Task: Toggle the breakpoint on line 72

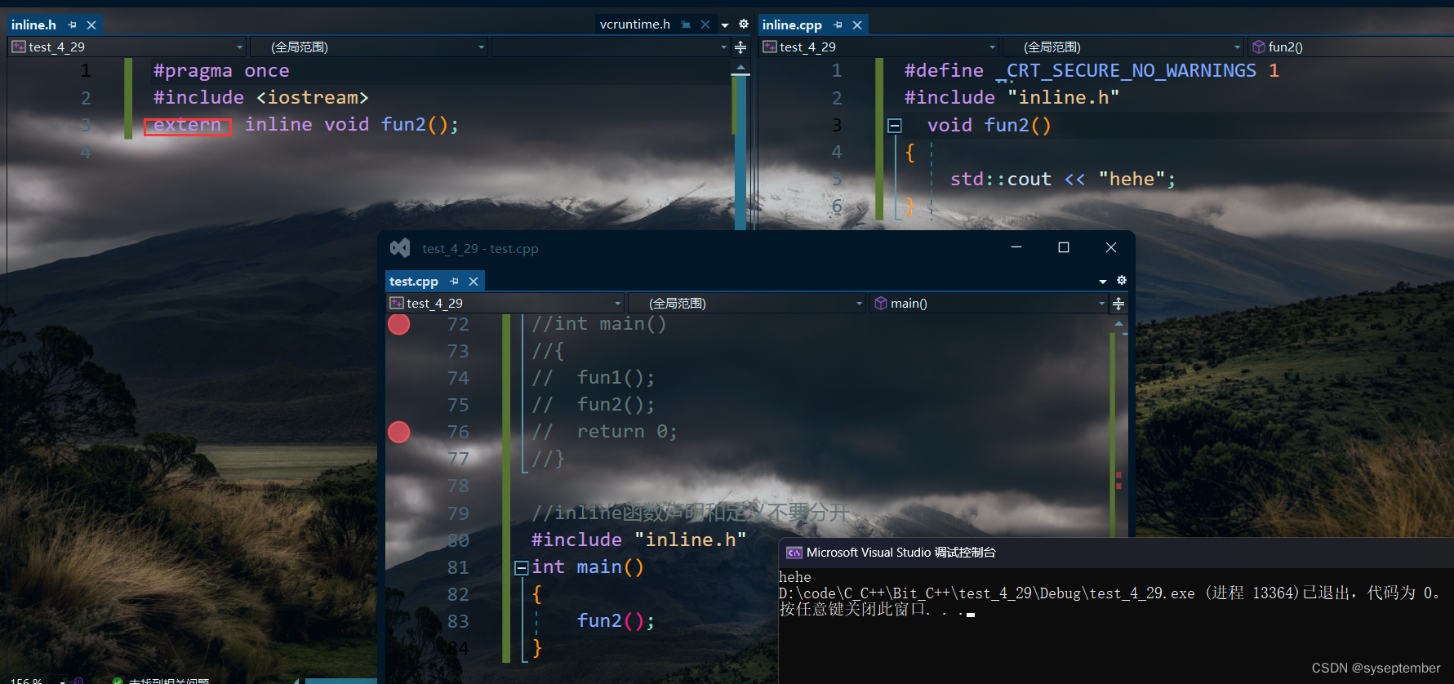Action: pos(399,324)
